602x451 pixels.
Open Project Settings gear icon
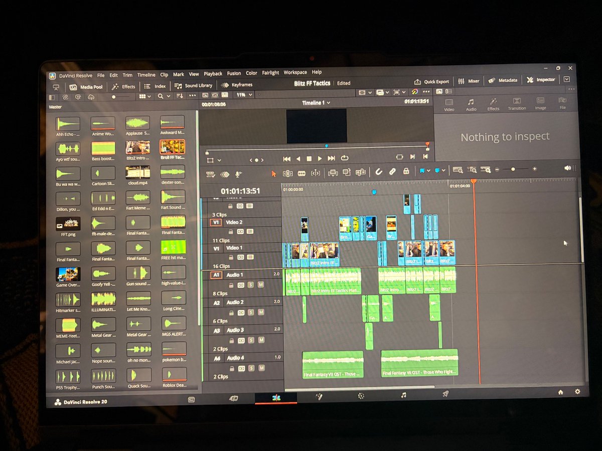[x=577, y=392]
